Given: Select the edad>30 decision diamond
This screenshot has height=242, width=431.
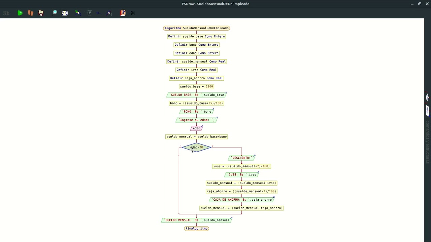Looking at the screenshot, I should (x=197, y=147).
